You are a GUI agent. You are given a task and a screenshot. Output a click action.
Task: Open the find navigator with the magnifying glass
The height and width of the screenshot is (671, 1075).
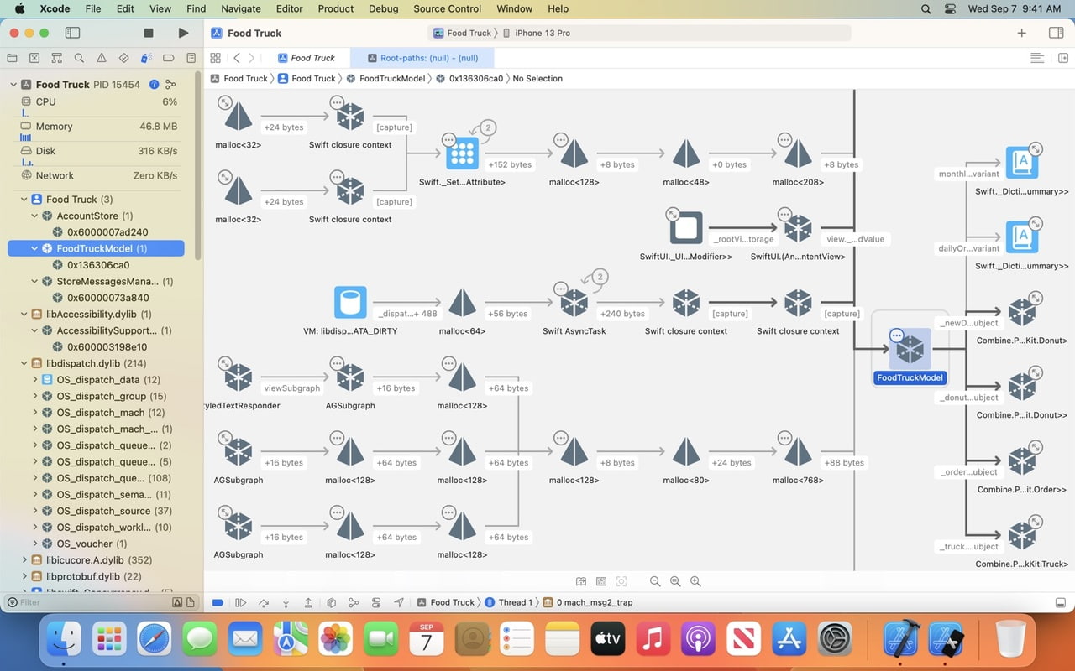[x=80, y=60]
